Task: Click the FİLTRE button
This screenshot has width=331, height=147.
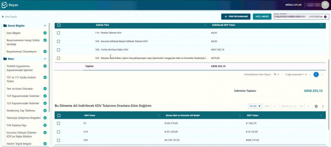Action: pyautogui.click(x=255, y=106)
